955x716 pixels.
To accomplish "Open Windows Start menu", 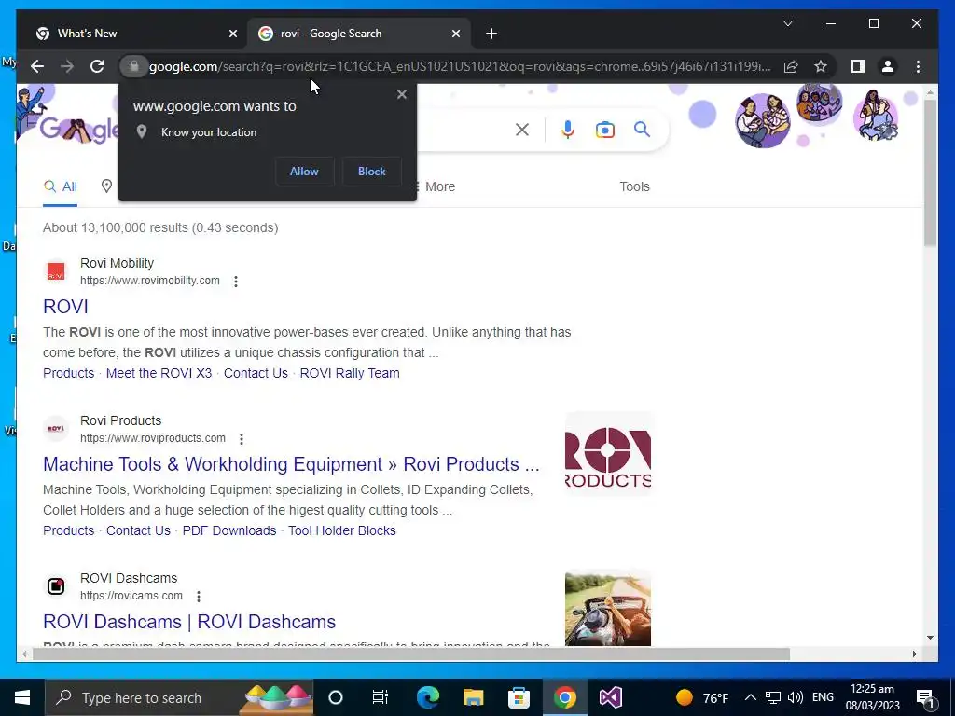I will [22, 697].
